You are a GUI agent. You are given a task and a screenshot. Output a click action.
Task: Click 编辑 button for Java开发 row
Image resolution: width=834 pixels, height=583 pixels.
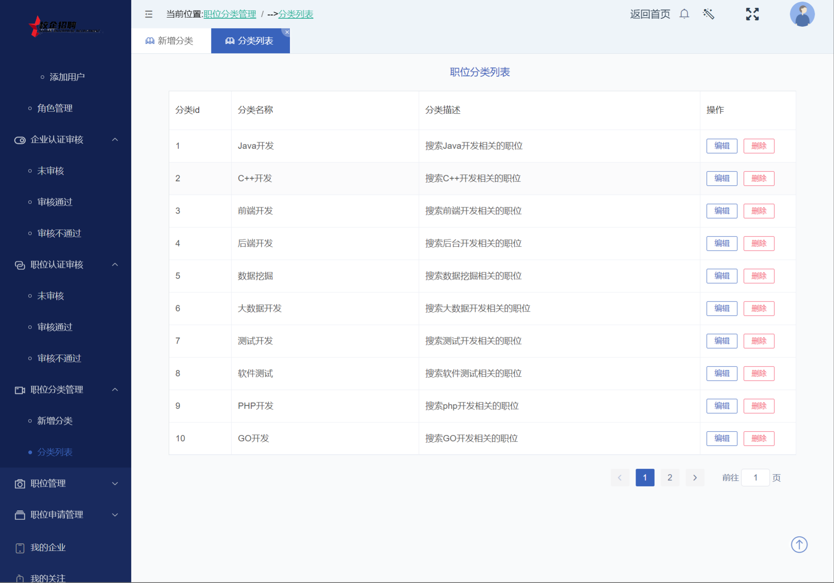721,146
